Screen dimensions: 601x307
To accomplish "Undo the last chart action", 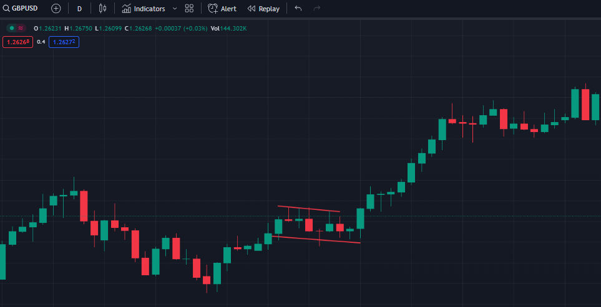I will [298, 9].
